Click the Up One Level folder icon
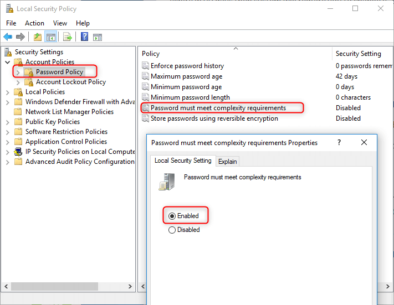The width and height of the screenshot is (394, 305). click(x=37, y=37)
